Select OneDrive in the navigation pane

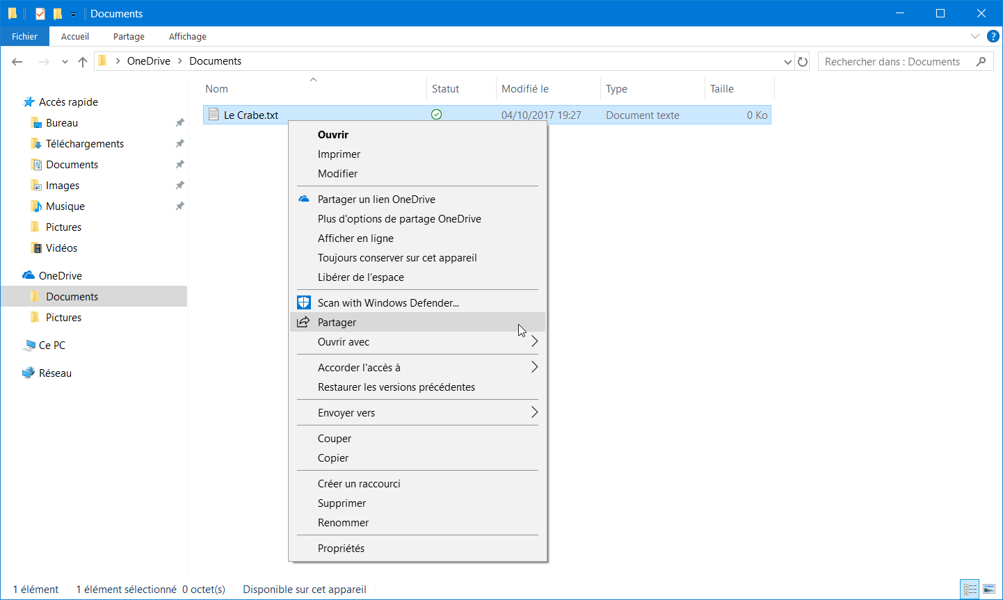point(61,276)
